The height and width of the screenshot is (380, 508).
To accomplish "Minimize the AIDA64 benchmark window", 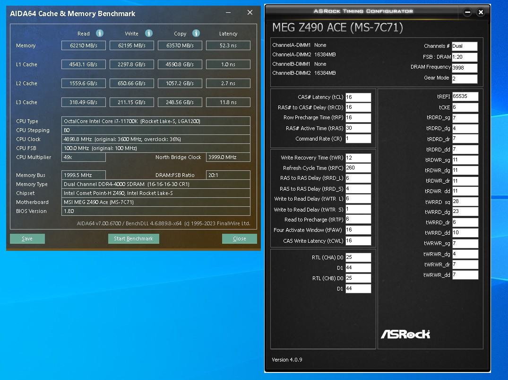I will [x=228, y=13].
